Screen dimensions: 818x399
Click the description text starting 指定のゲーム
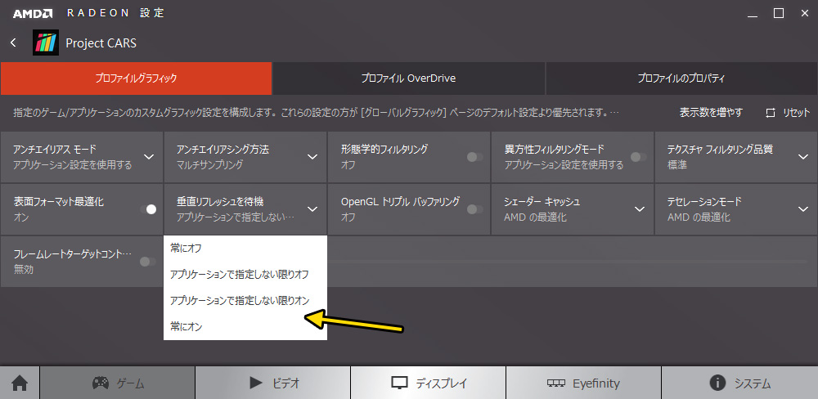[x=317, y=113]
